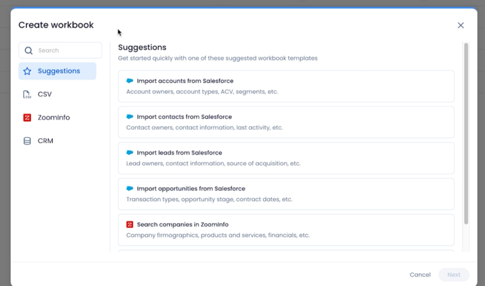Click the CRM database icon

coord(27,141)
